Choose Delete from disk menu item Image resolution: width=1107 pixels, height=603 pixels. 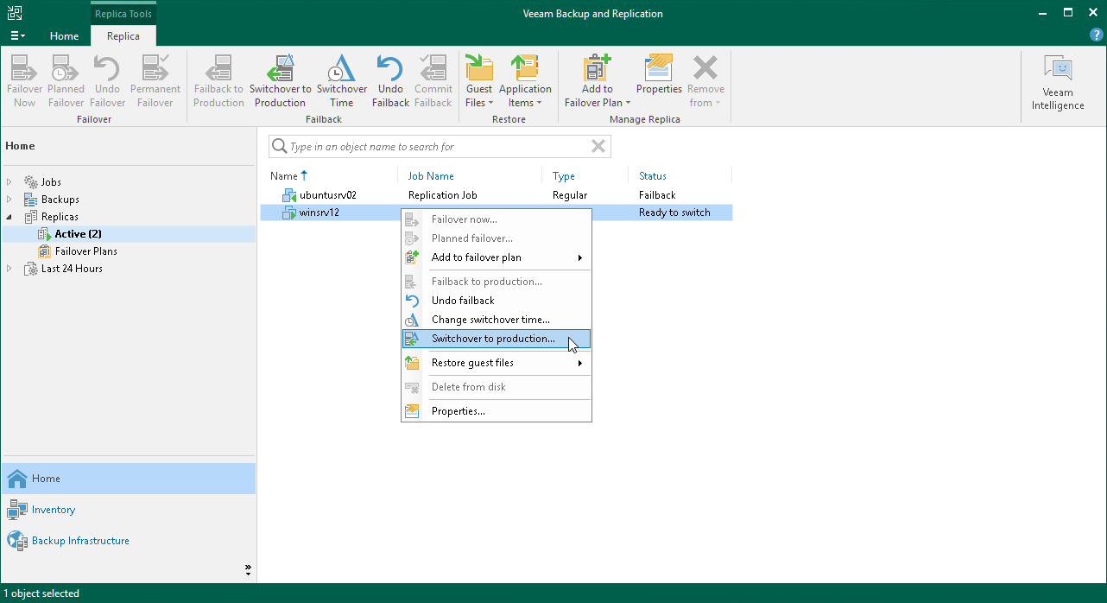pyautogui.click(x=497, y=387)
